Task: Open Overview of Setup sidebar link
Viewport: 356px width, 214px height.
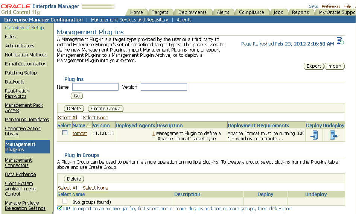Action: coord(24,28)
